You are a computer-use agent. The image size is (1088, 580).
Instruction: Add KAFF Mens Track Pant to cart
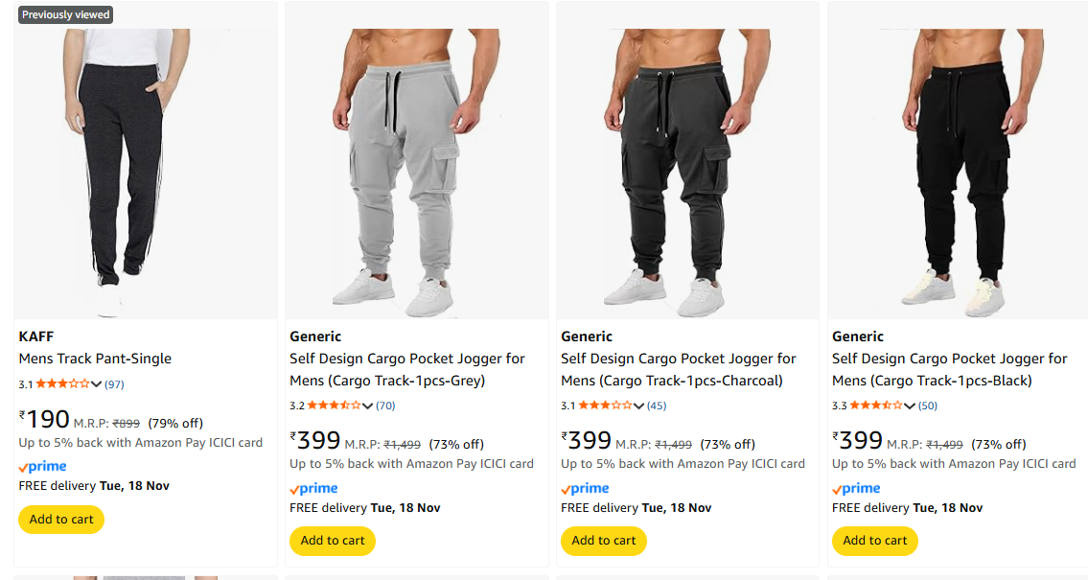pyautogui.click(x=61, y=520)
